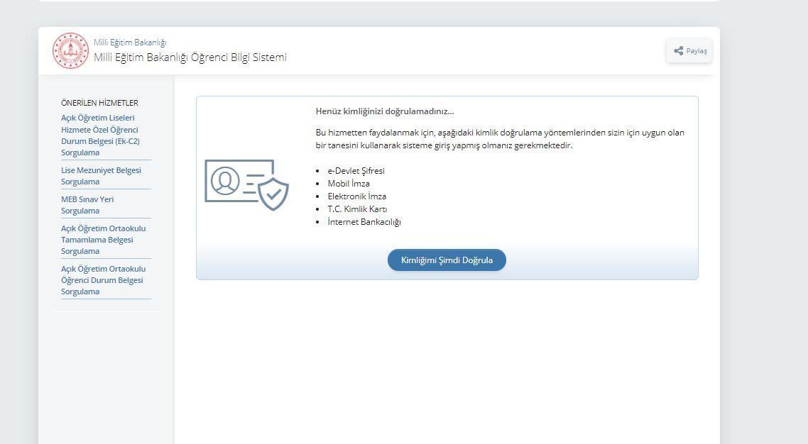
Task: Click the e-Devlet Şifresi list item
Action: pos(356,171)
